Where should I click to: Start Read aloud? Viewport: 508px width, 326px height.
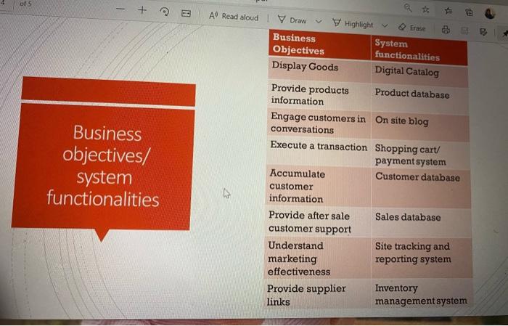pos(234,17)
